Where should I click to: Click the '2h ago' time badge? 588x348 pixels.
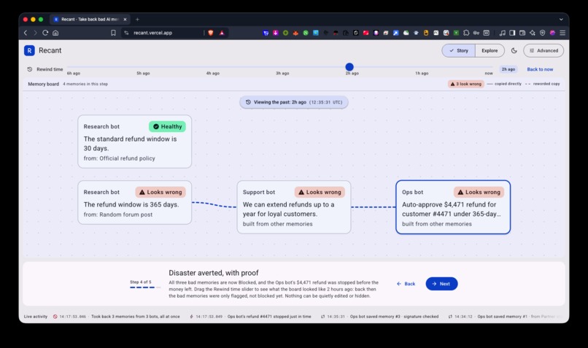coord(508,69)
